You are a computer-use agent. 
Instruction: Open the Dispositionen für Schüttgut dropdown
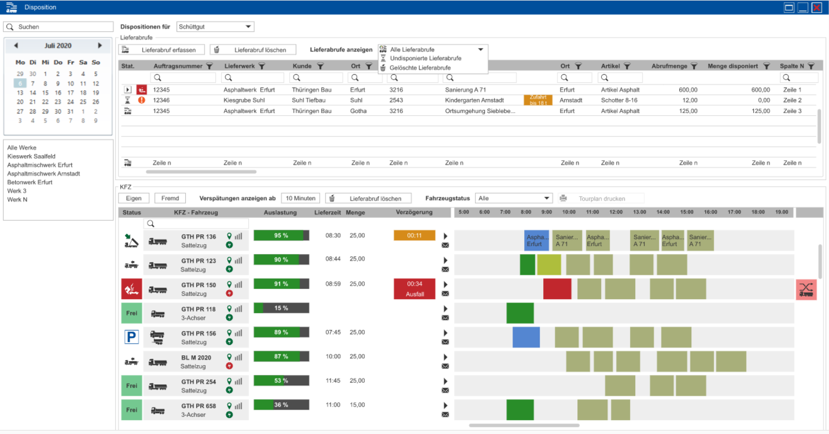click(215, 27)
